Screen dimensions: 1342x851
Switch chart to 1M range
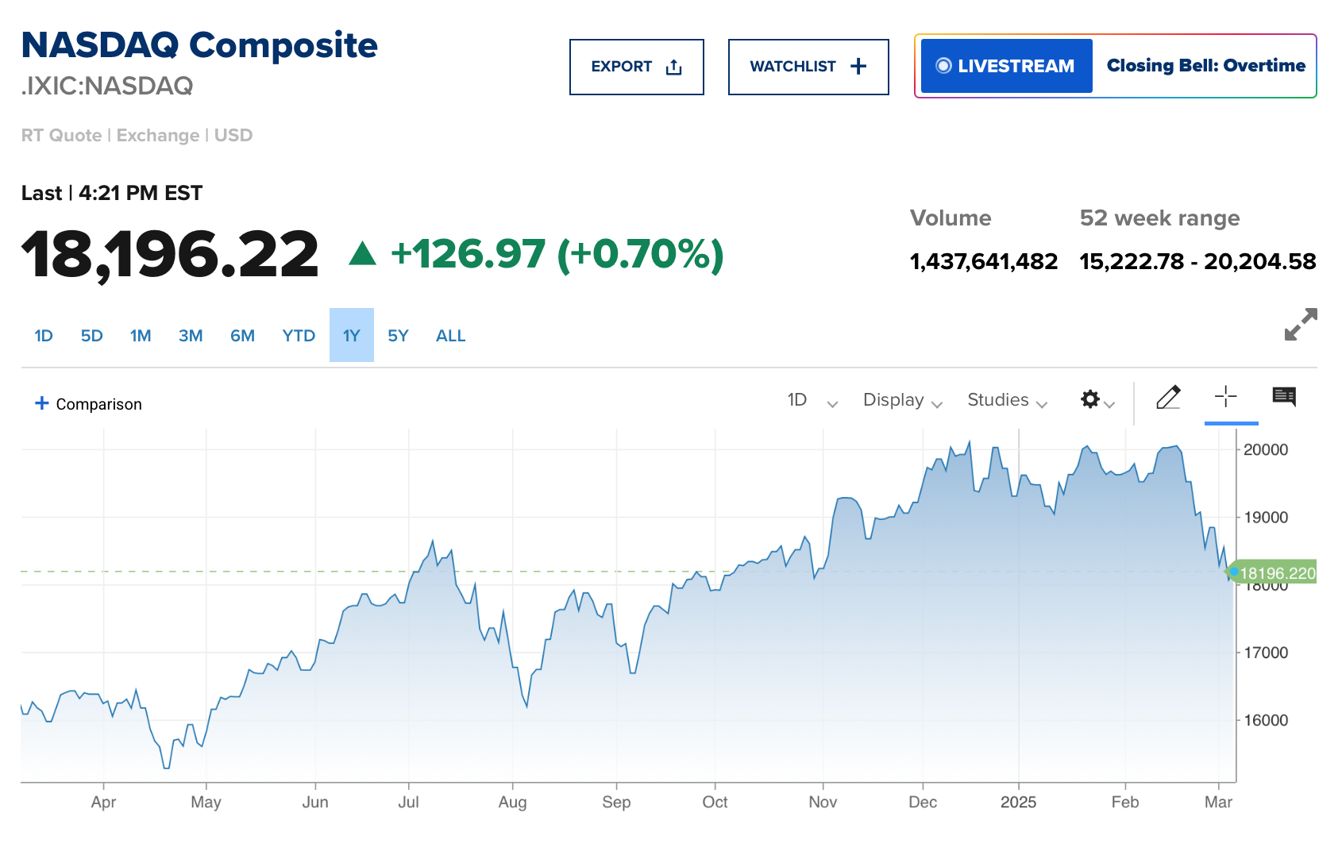(141, 336)
